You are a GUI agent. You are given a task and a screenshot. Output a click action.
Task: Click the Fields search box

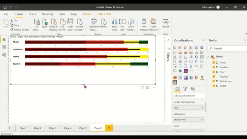coord(227,49)
